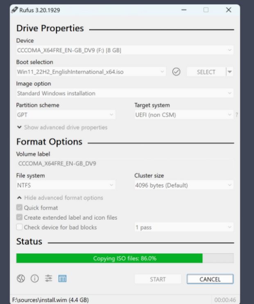Open the File system NTFS dropdown
The image size is (254, 304).
[66, 185]
